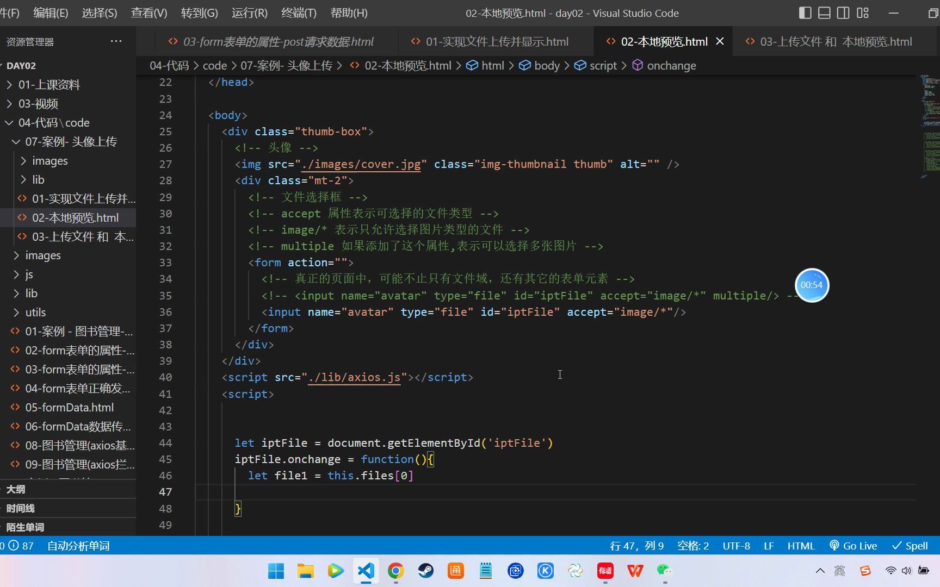
Task: Toggle primary sidebar layout icon
Action: click(x=805, y=13)
